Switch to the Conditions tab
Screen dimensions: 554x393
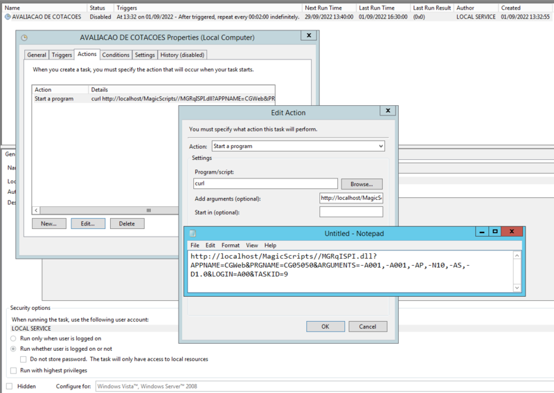click(116, 55)
